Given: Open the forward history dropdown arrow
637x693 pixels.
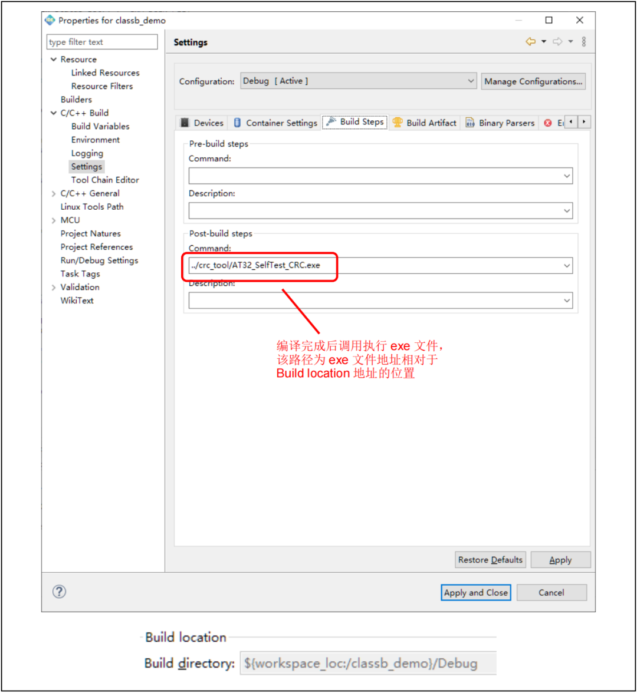Looking at the screenshot, I should point(571,41).
